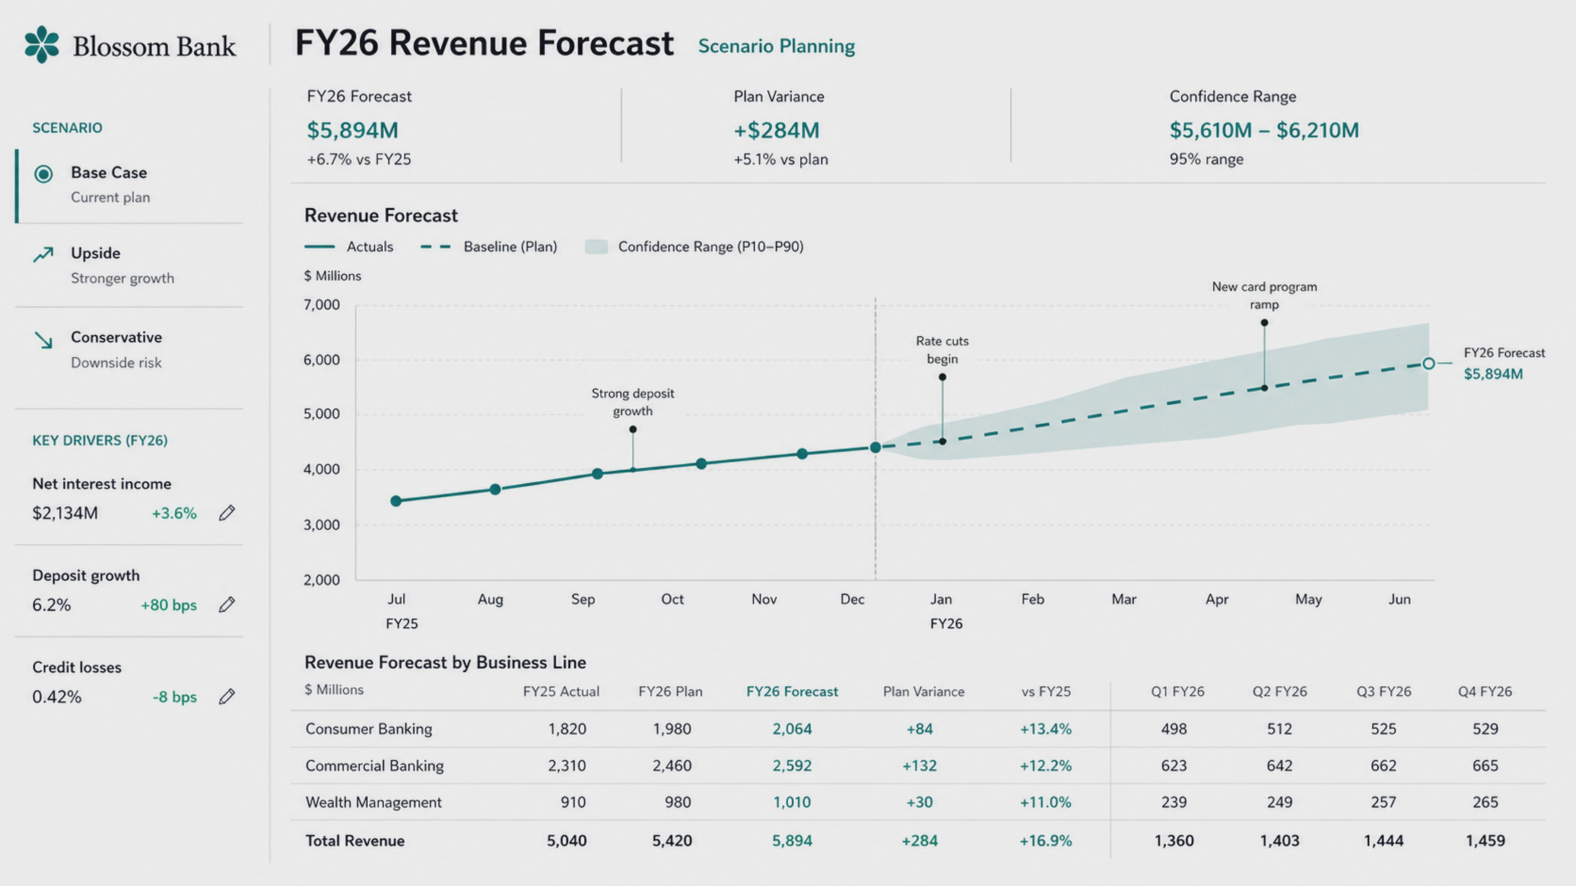Screen dimensions: 1576x886
Task: Edit Deposit growth using pencil icon
Action: tap(227, 605)
